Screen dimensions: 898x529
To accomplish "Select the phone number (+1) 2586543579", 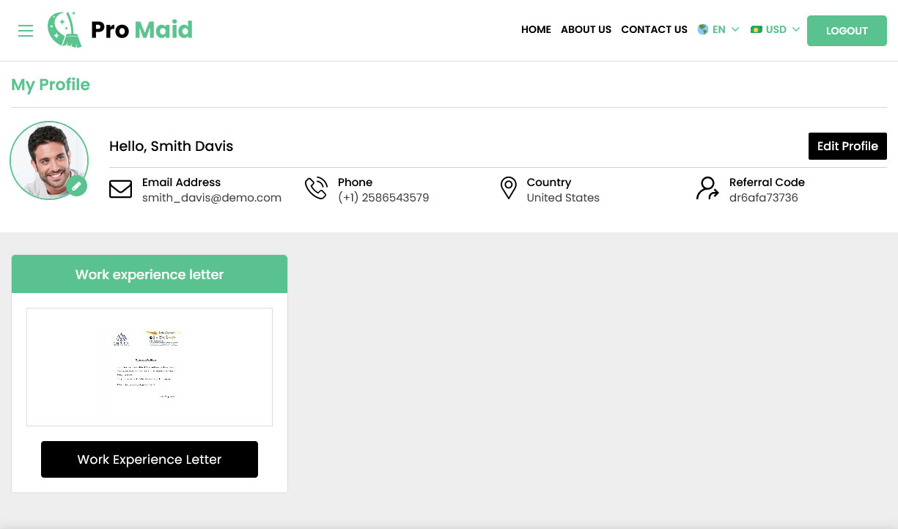I will point(383,198).
